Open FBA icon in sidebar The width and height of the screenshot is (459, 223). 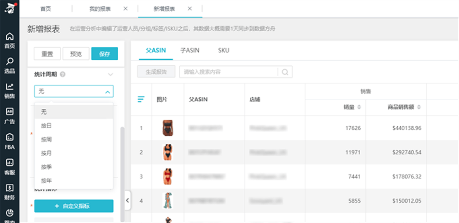tap(10, 137)
